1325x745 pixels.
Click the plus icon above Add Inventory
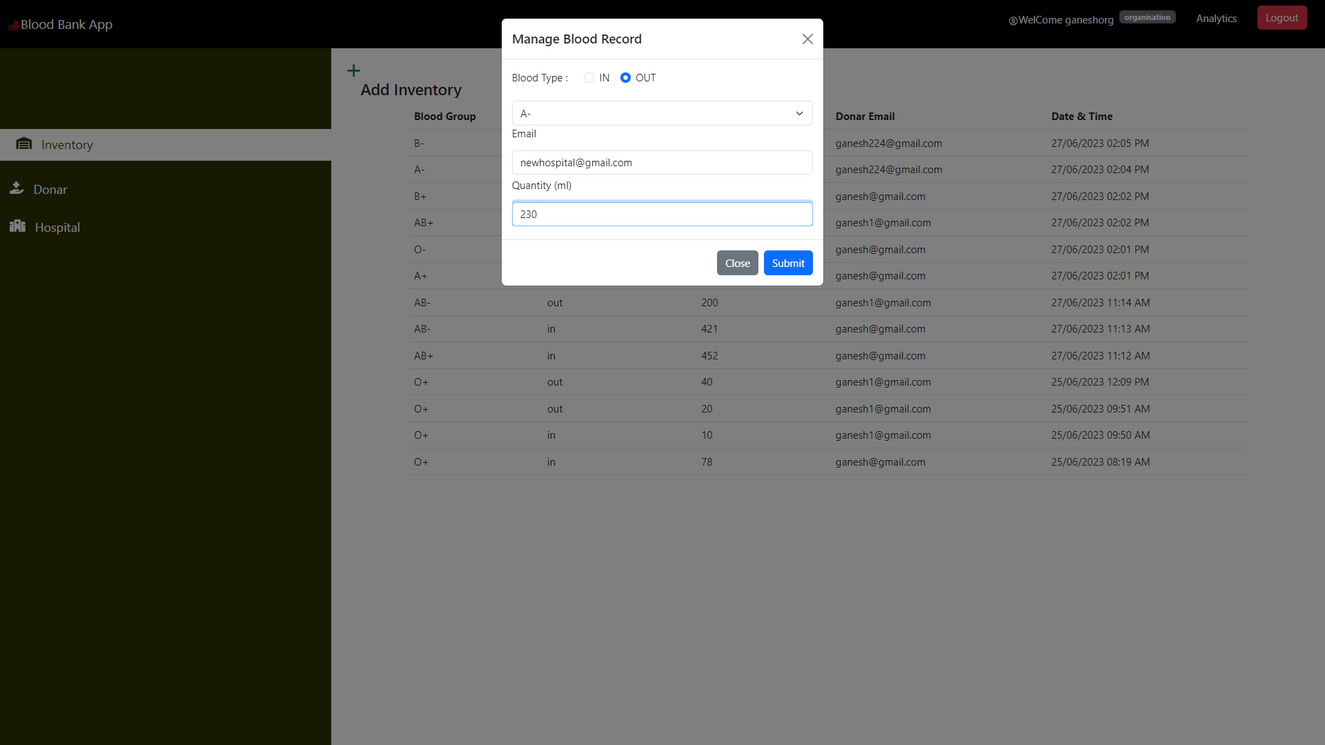point(353,70)
